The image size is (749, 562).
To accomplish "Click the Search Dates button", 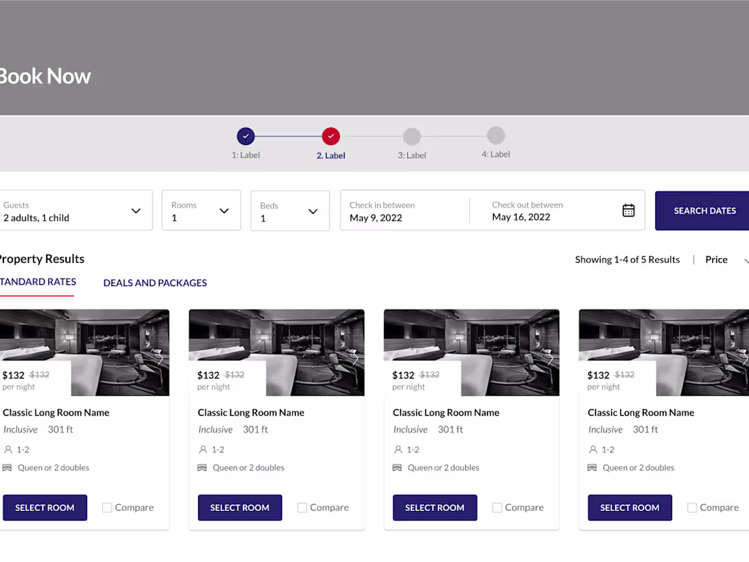I will [x=703, y=210].
